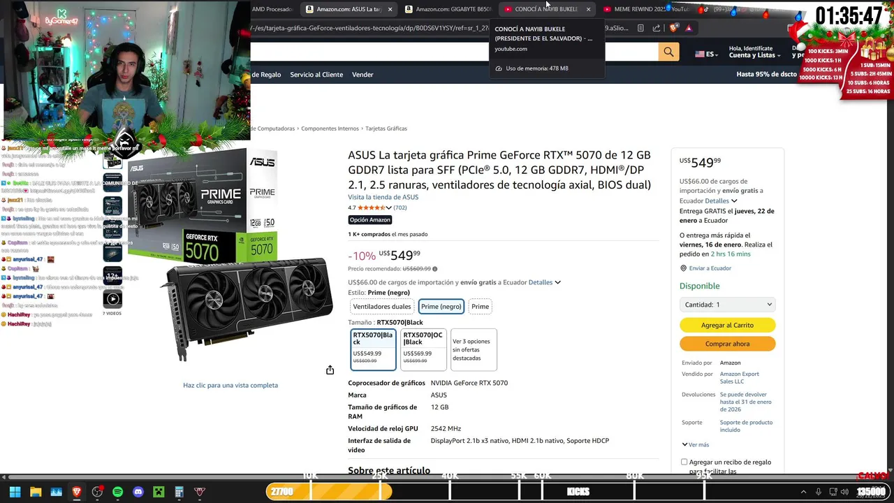Select Prime (negro) style option

pos(441,306)
